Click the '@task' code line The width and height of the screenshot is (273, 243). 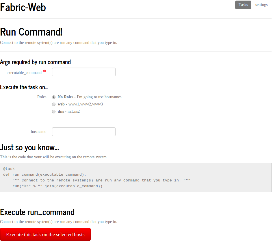(9, 169)
